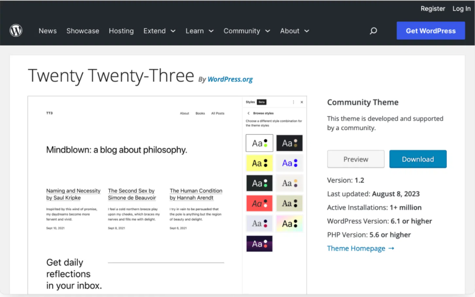Image resolution: width=475 pixels, height=297 pixels.
Task: Click the Last updated August 8, 2023 text
Action: (373, 194)
